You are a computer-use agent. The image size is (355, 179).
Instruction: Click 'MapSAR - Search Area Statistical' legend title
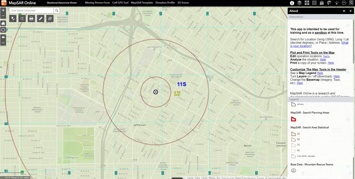[x=309, y=127]
